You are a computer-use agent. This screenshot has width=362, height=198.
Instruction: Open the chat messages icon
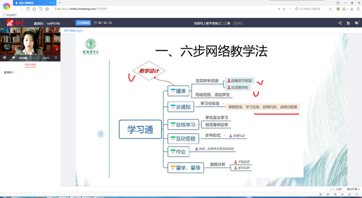(x=356, y=23)
